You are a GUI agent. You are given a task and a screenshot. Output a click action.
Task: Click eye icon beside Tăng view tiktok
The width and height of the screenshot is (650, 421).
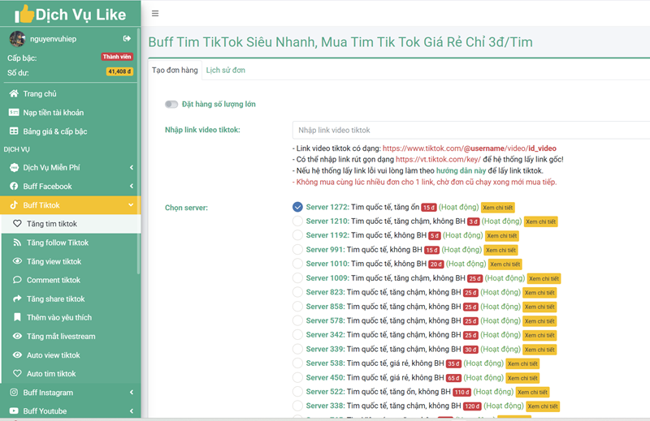coord(17,261)
